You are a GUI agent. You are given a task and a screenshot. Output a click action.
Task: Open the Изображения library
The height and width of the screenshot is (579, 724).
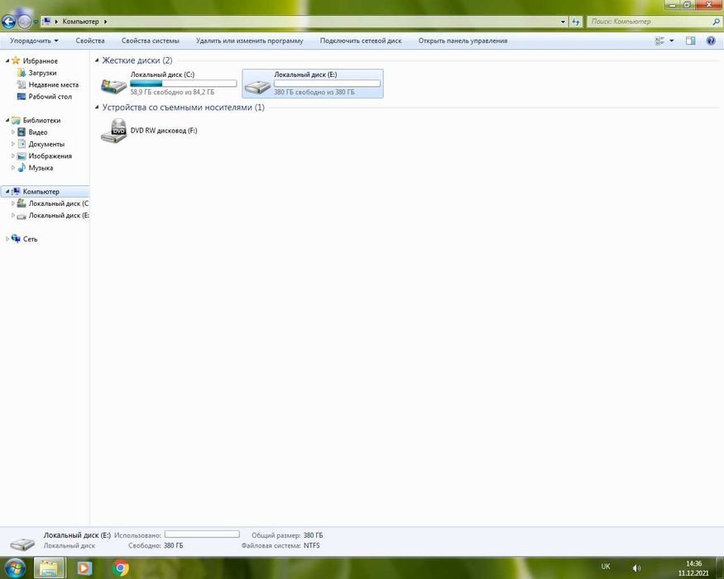50,156
